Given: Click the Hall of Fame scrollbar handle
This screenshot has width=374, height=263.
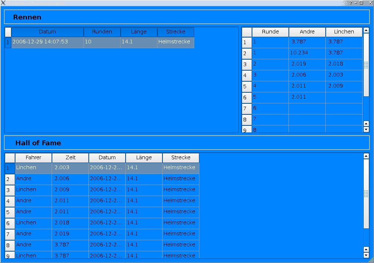Looking at the screenshot, I should coord(366,194).
